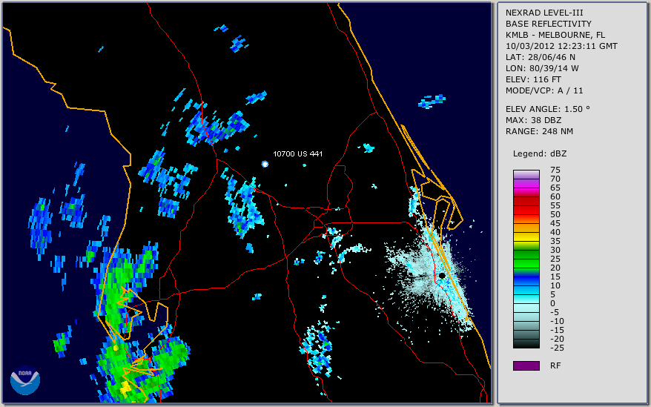The width and height of the screenshot is (651, 407).
Task: Click the 'LON: 80/39/14 W' line
Action: point(542,68)
